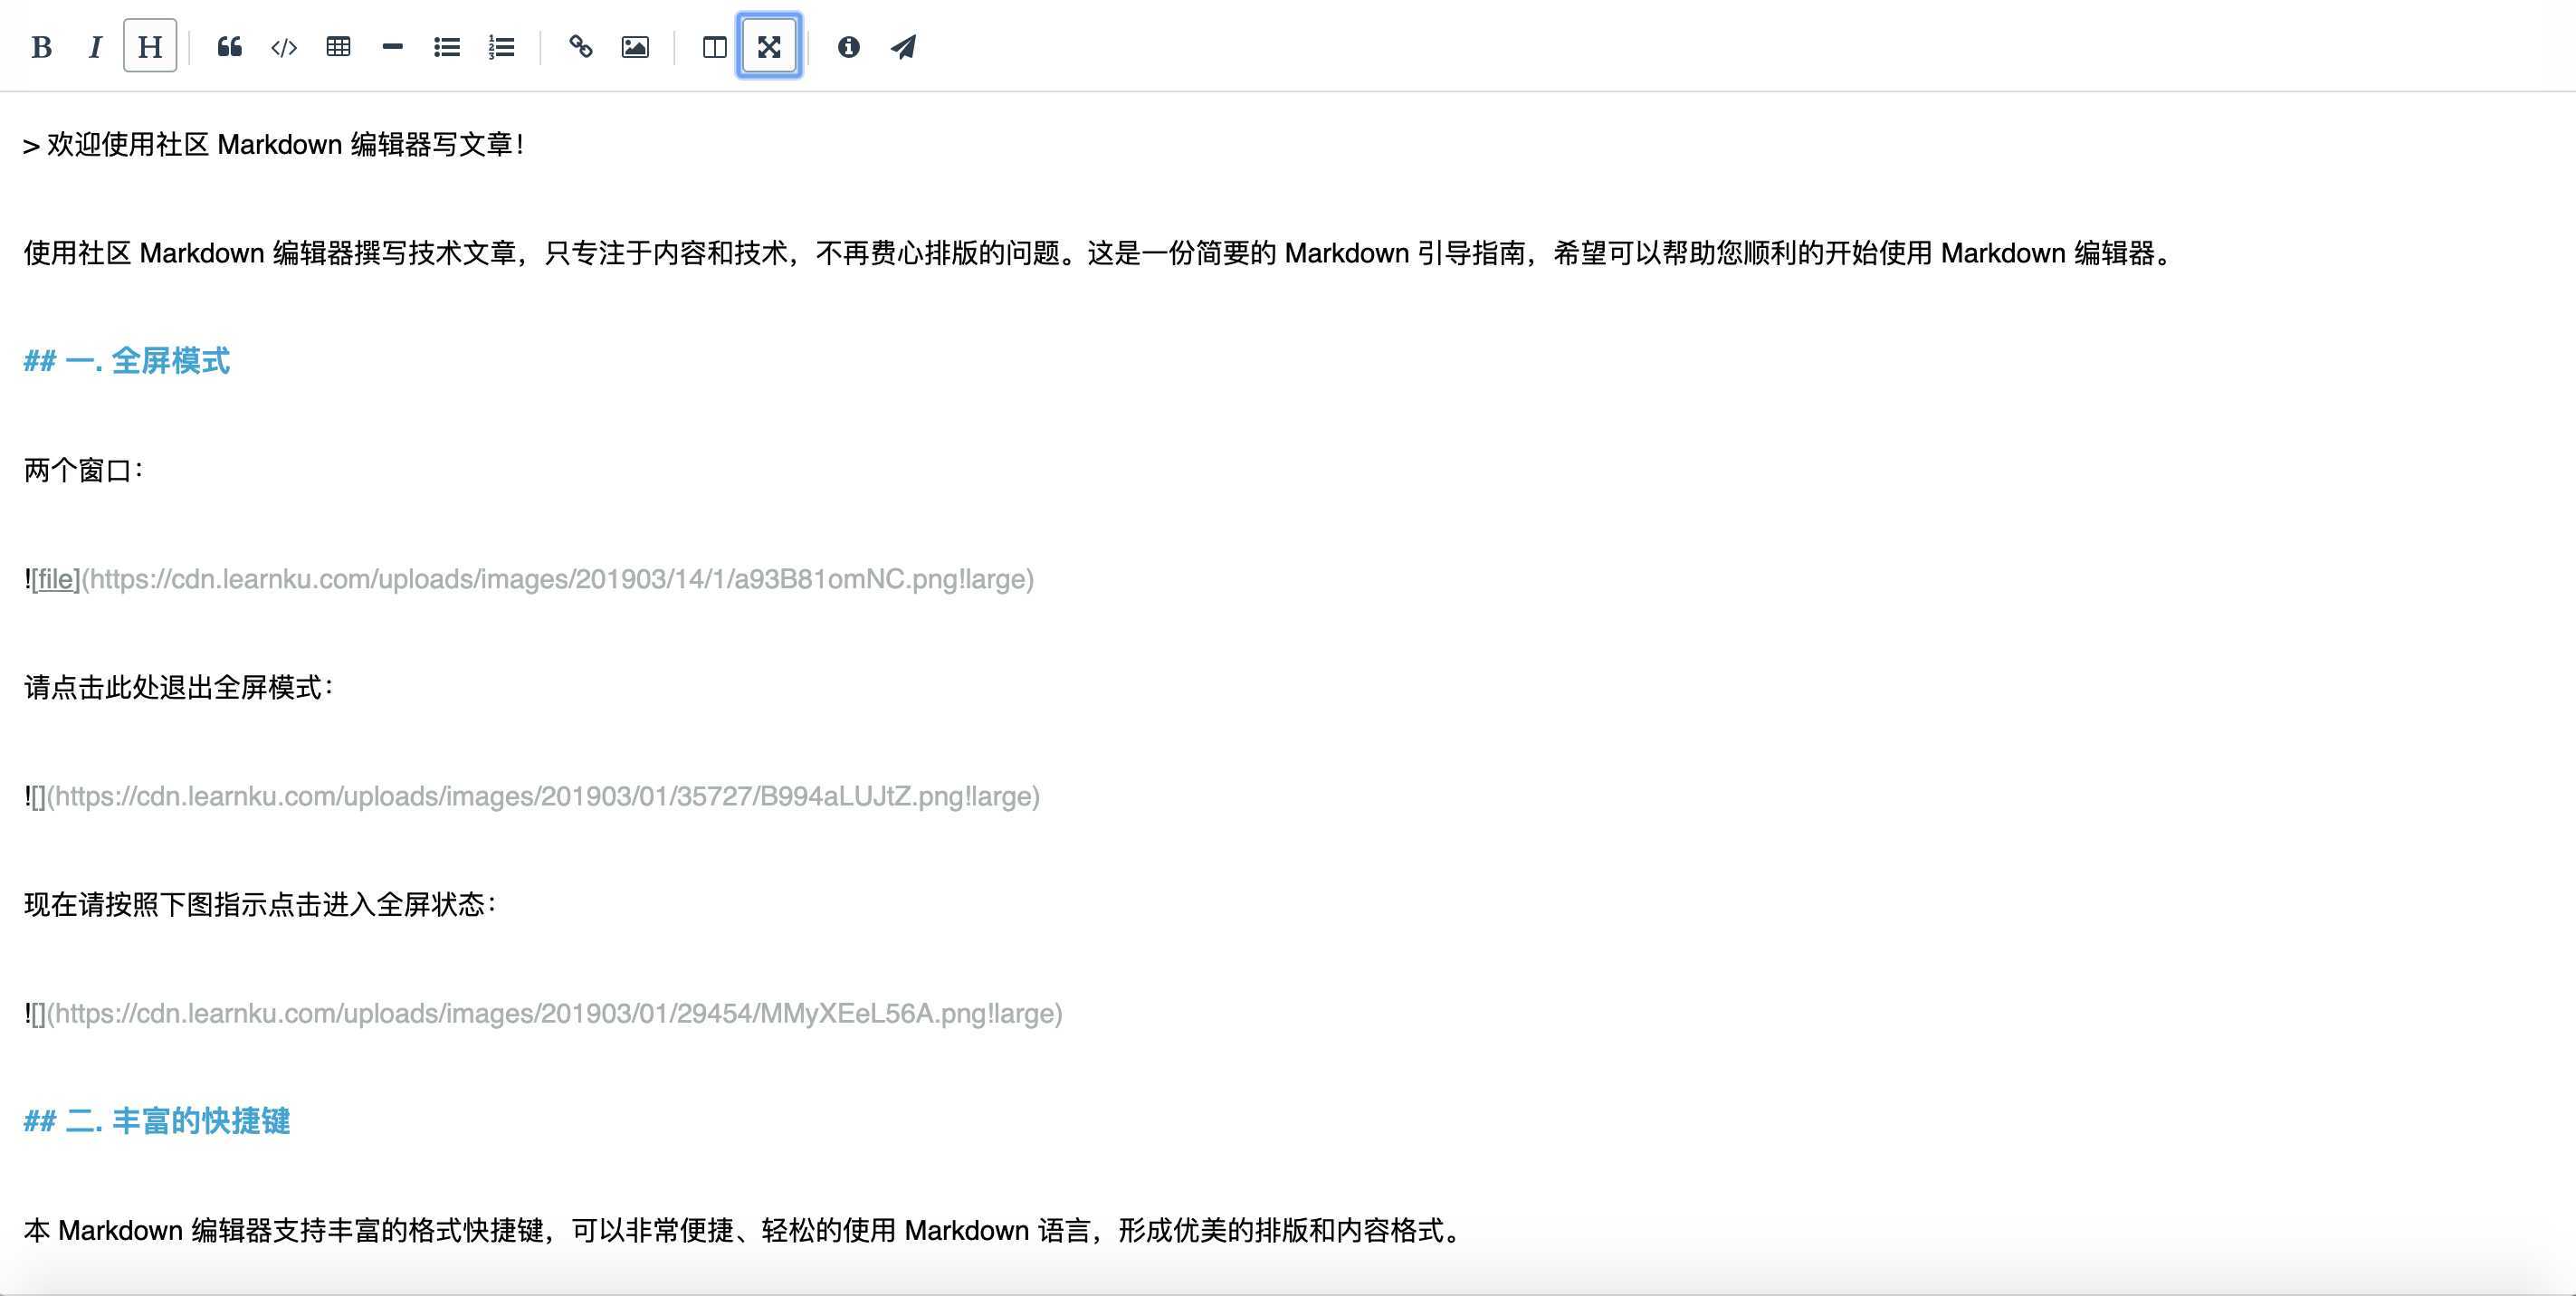The image size is (2576, 1296).
Task: Insert a table using the table icon
Action: (338, 46)
